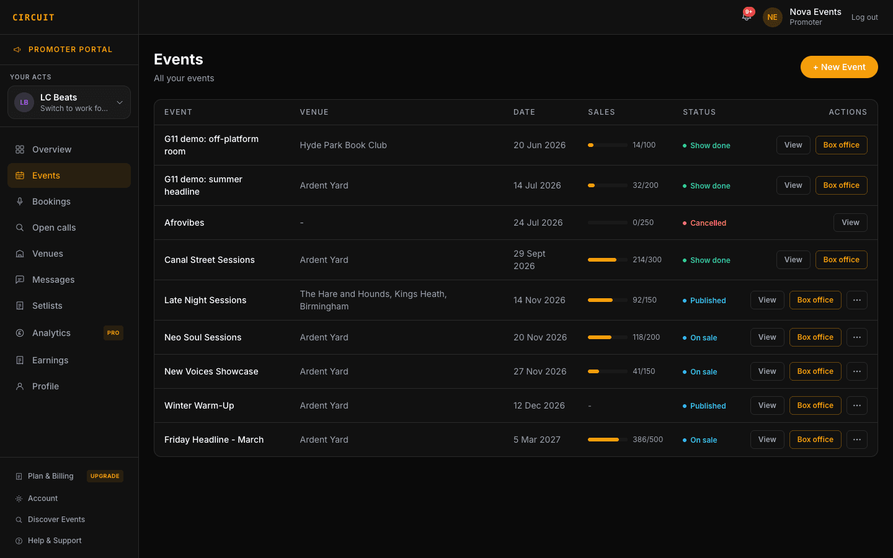Screen dimensions: 893x558
Task: Click the Date column header
Action: (524, 112)
